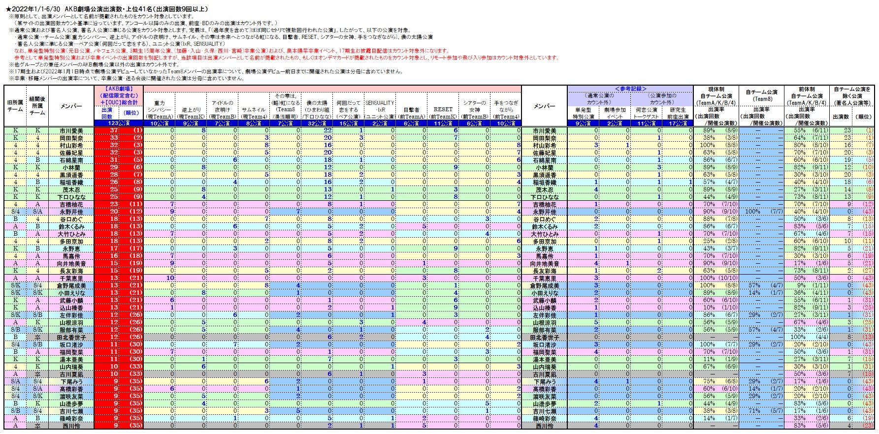Click the 目撃者 (前TeamA) header
The image size is (879, 434).
click(411, 110)
